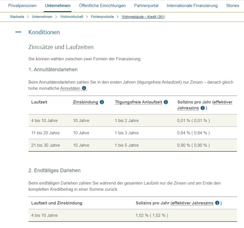Click the Zinsbindung column header term

click(x=85, y=102)
